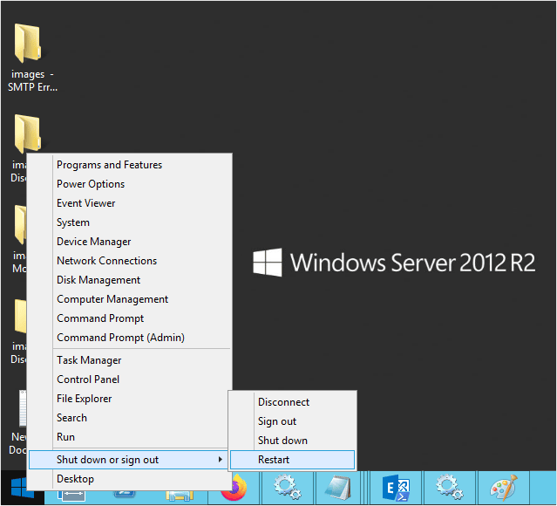The width and height of the screenshot is (557, 506).
Task: Open Firefox from the taskbar
Action: click(234, 489)
